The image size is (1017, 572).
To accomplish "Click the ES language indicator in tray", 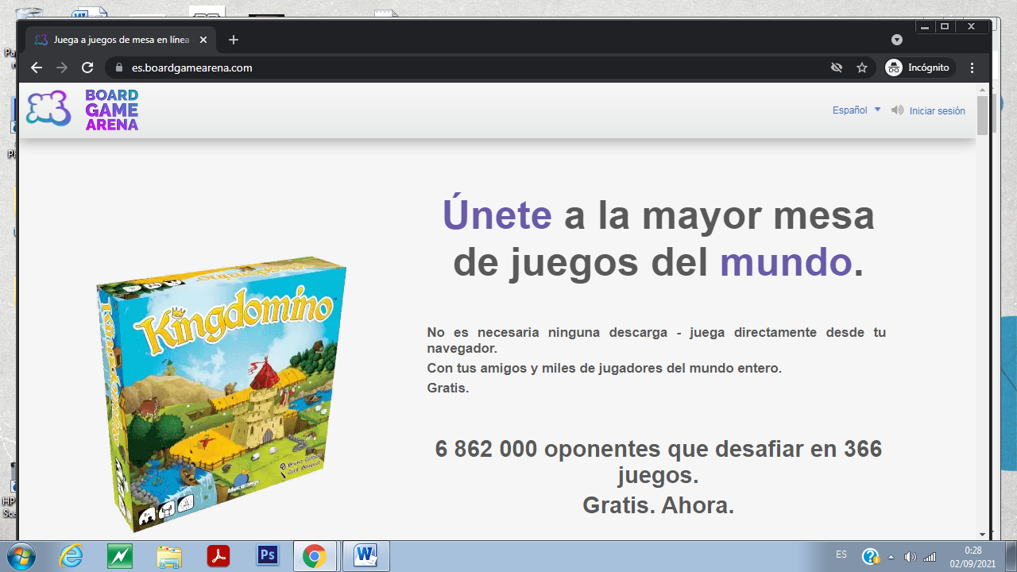I will tap(841, 555).
